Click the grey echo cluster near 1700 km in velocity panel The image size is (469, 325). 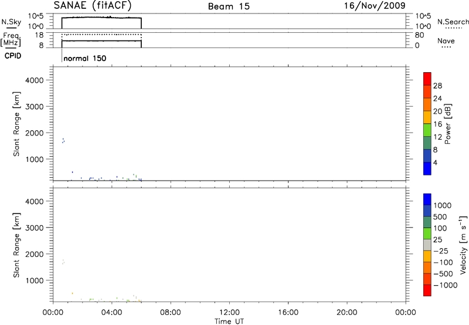point(63,262)
